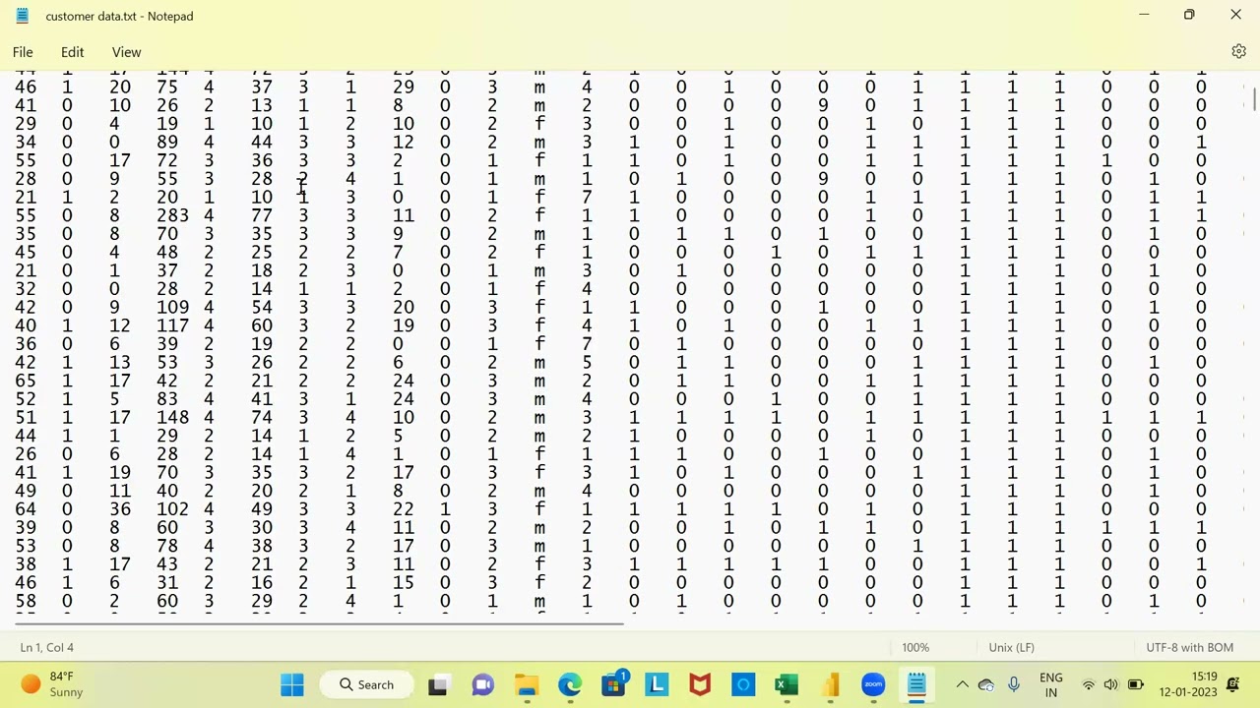Expand the hidden system tray icons chevron
The width and height of the screenshot is (1260, 708).
(x=962, y=684)
